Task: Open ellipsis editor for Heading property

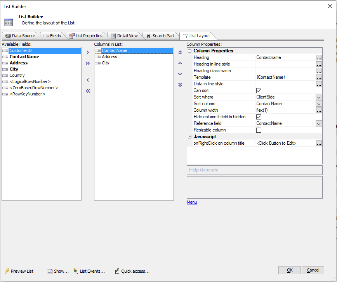Action: 319,57
